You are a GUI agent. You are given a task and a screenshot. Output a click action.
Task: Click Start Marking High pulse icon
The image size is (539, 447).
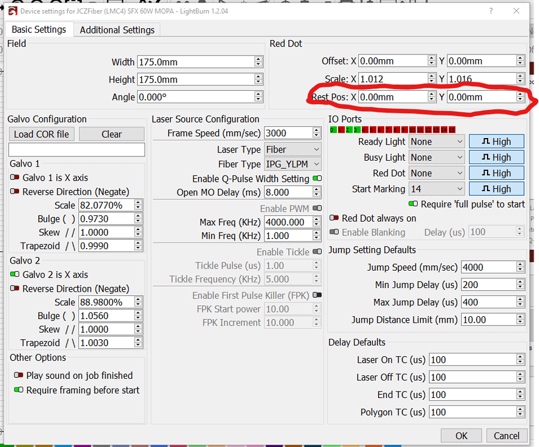[496, 188]
